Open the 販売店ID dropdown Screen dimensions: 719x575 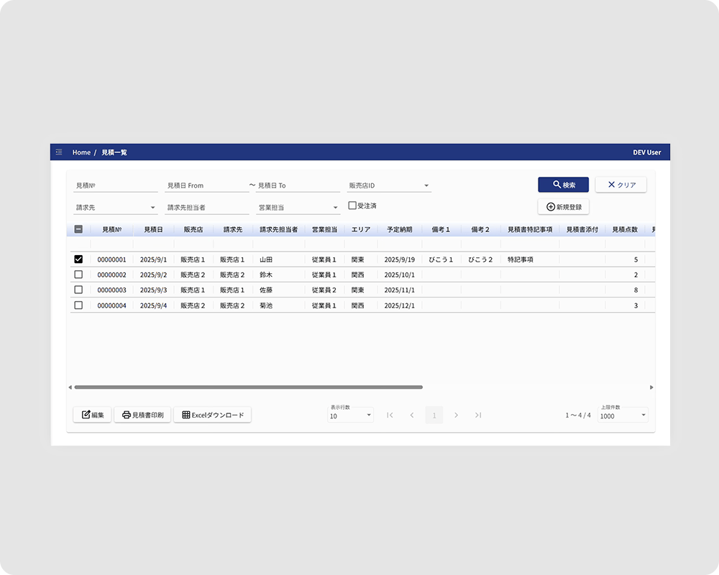click(388, 185)
